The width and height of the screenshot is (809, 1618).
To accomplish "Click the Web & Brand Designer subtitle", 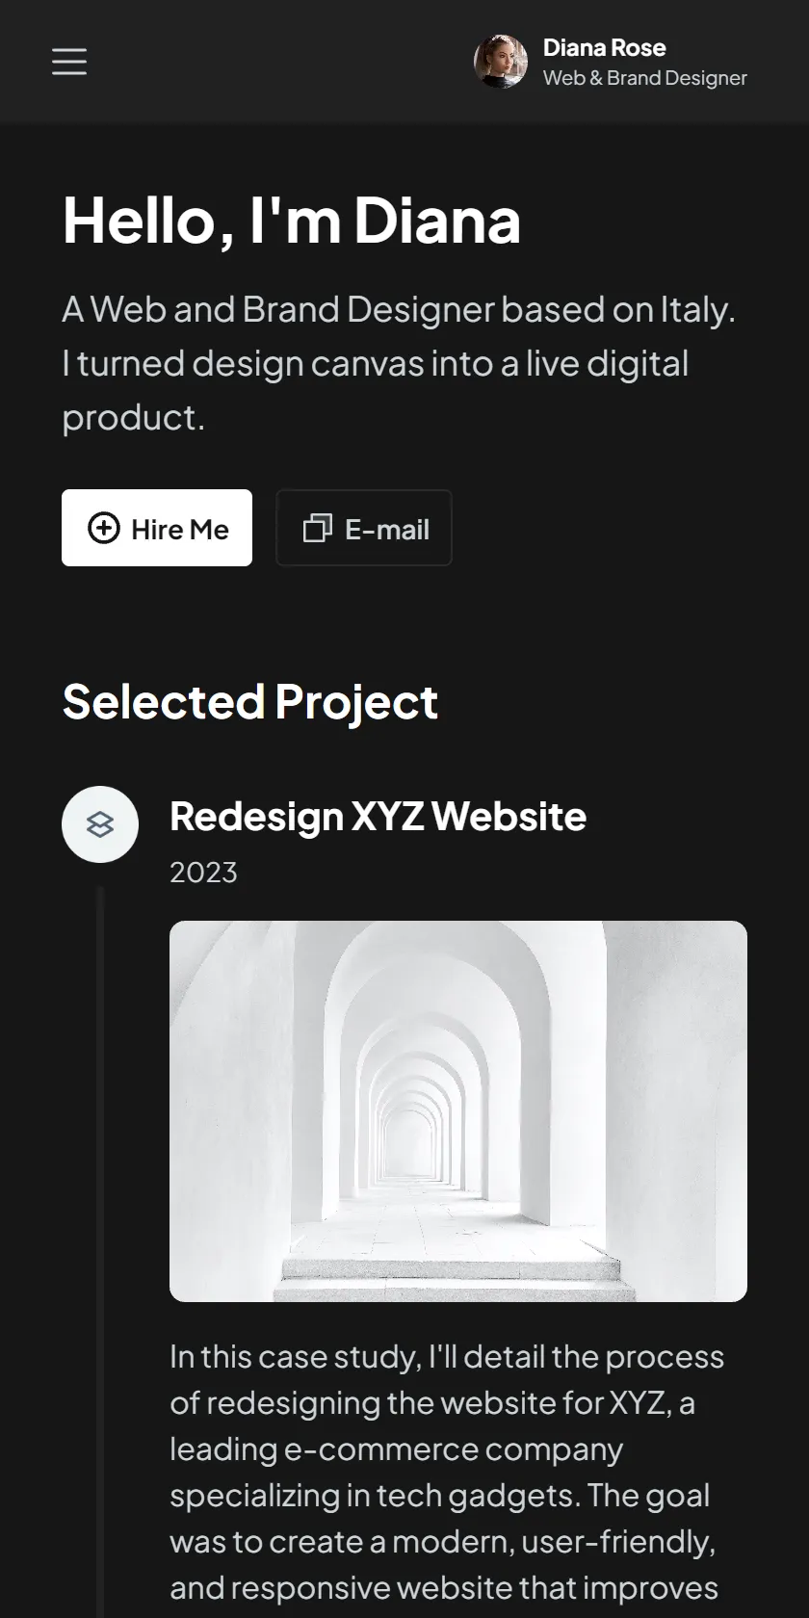I will click(645, 78).
